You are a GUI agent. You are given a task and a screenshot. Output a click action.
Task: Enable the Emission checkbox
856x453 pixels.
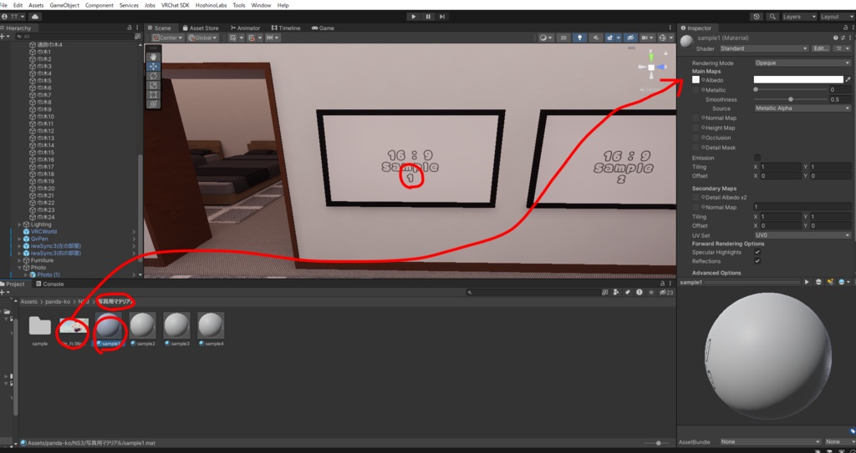coord(757,158)
